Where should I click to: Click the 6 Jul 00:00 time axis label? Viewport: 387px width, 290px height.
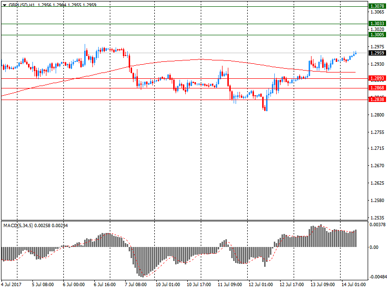pos(74,284)
